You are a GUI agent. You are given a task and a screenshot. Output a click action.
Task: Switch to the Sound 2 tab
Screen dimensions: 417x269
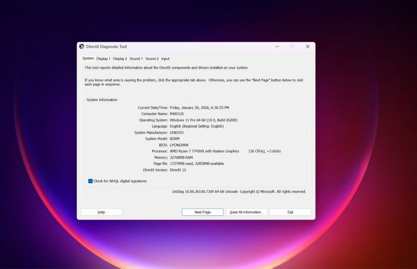[152, 59]
